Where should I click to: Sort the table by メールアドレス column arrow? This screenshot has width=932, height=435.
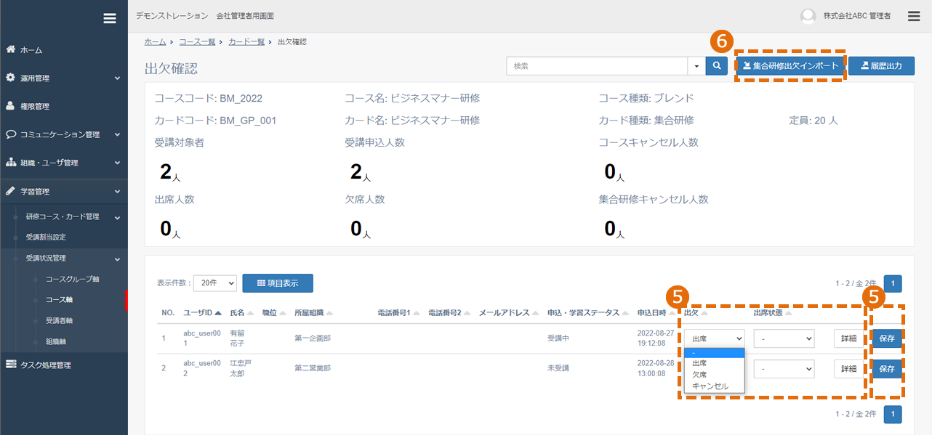537,313
